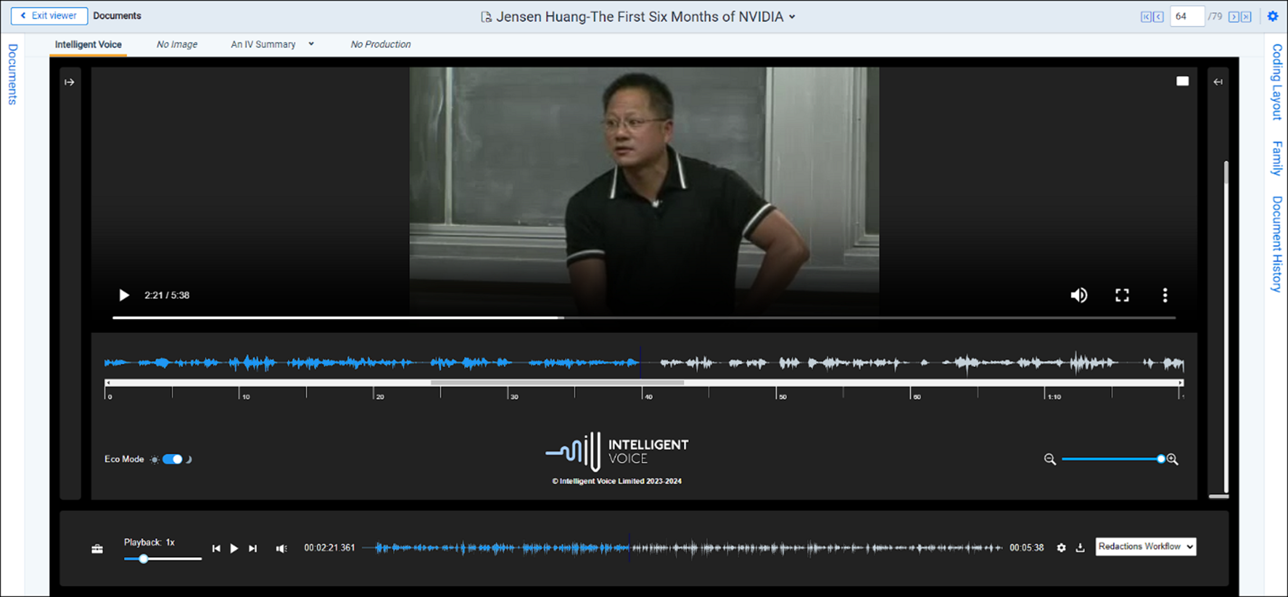Open player settings gear icon

pyautogui.click(x=1061, y=548)
